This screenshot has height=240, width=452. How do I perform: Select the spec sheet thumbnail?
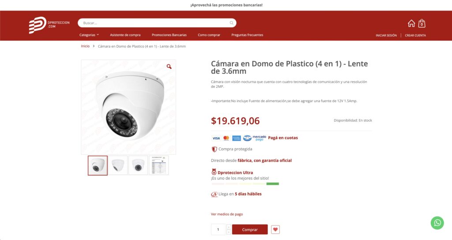[158, 165]
